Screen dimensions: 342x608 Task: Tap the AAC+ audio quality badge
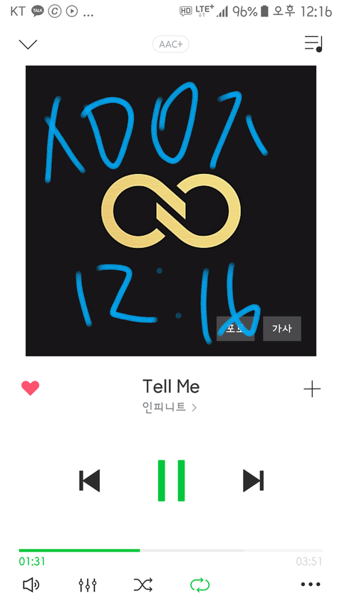170,45
